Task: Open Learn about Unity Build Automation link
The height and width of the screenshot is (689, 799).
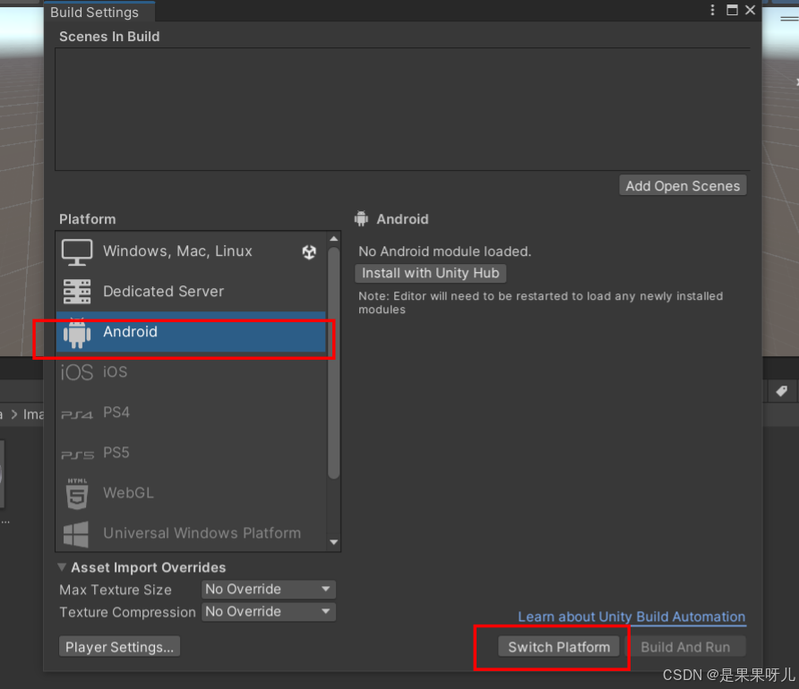Action: pos(631,617)
